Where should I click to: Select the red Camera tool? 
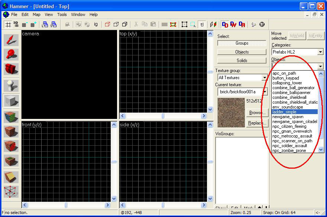[11, 69]
